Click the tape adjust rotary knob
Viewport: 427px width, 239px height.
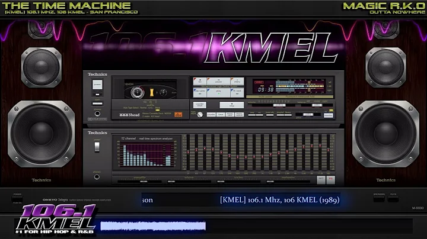[200, 115]
